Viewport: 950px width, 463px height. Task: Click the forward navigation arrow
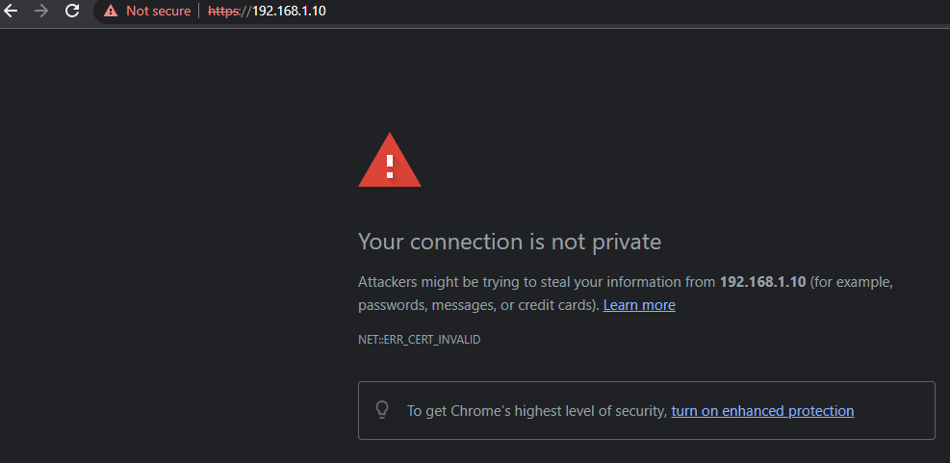click(41, 11)
